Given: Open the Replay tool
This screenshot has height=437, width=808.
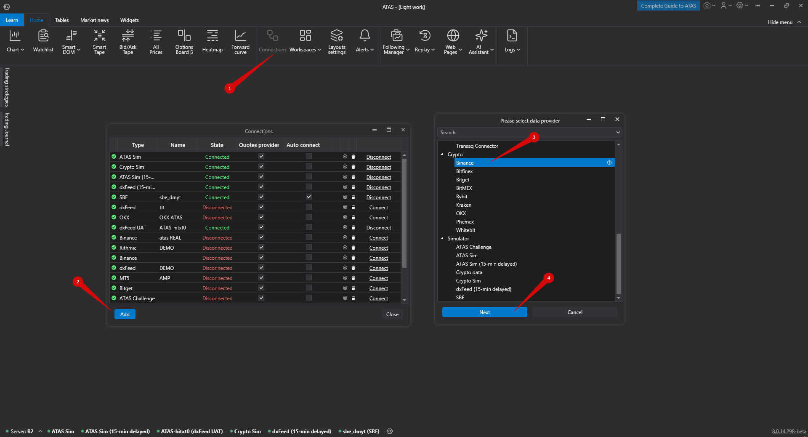Looking at the screenshot, I should pyautogui.click(x=425, y=41).
